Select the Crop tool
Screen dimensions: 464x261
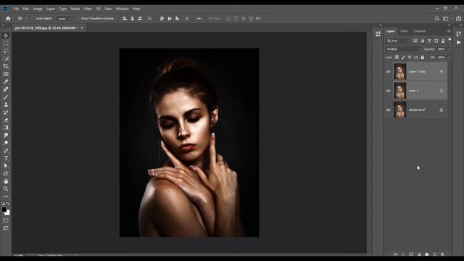pyautogui.click(x=6, y=66)
